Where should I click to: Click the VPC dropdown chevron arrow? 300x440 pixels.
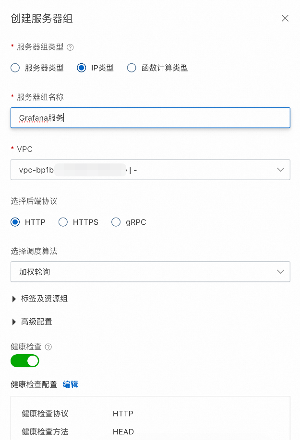(280, 170)
